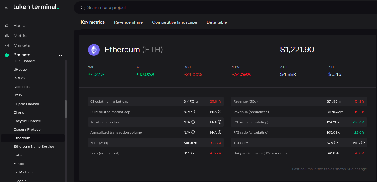The height and width of the screenshot is (182, 377).
Task: Open the hamburger menu icon
Action: point(6,7)
